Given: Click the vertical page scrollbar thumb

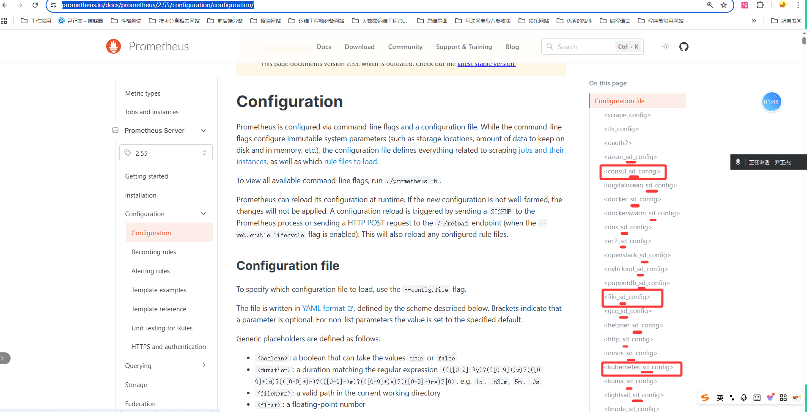Looking at the screenshot, I should [804, 41].
